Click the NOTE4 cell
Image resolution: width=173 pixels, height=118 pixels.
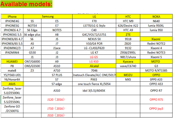coord(32,26)
